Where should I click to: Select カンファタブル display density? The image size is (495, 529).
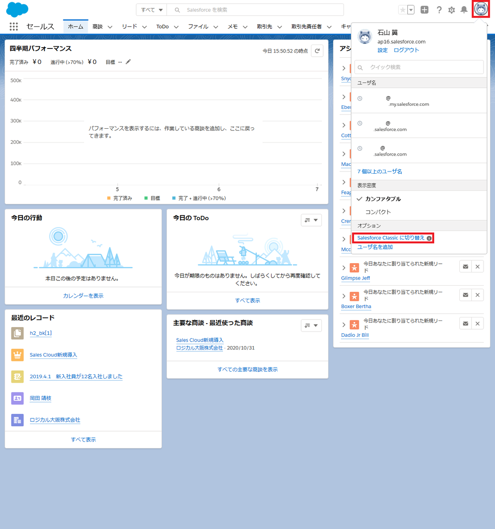pyautogui.click(x=383, y=199)
